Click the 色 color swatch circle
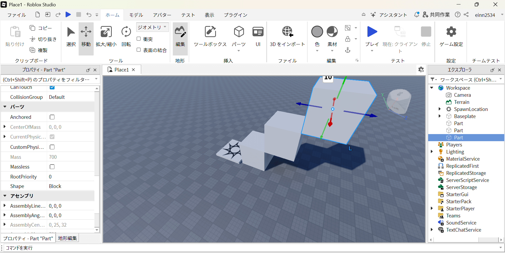The width and height of the screenshot is (505, 265). [x=317, y=32]
